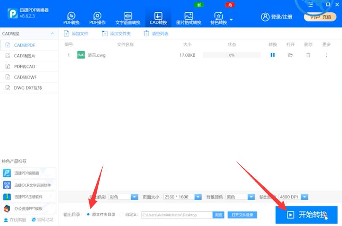Switch to 文字语音转换 tab

pyautogui.click(x=128, y=18)
